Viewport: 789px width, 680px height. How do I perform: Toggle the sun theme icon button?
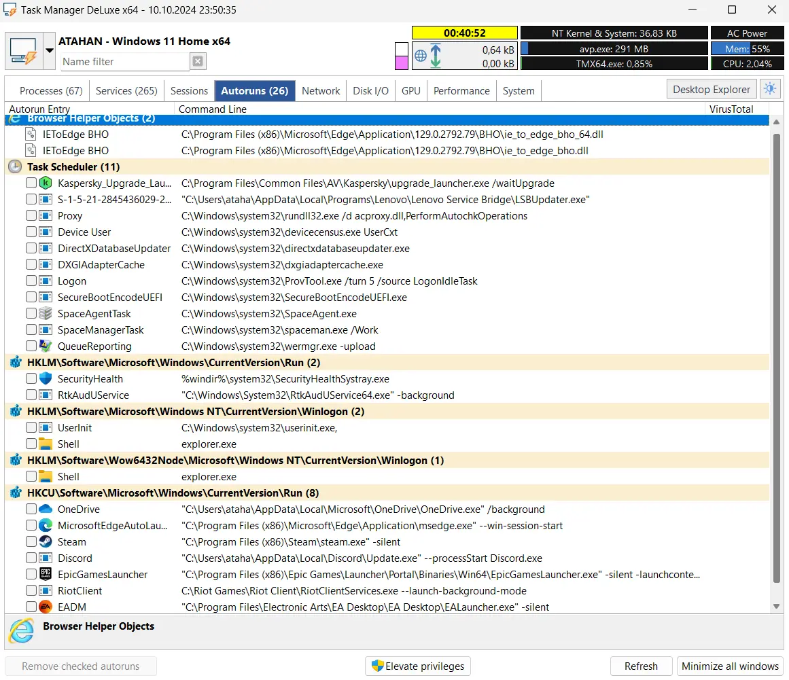(x=770, y=89)
